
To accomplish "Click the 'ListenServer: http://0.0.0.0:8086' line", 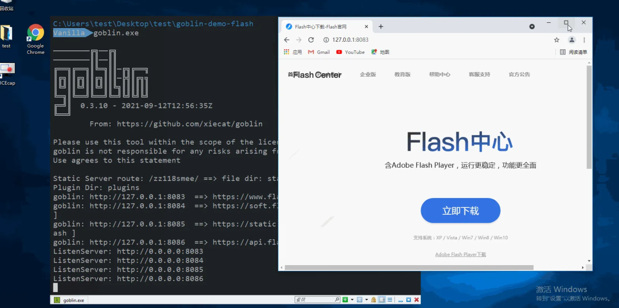I will (x=128, y=279).
